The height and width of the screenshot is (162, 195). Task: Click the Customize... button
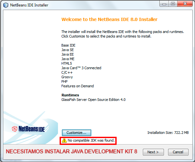tap(76, 133)
